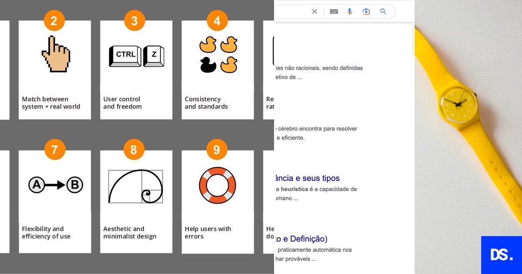The height and width of the screenshot is (274, 522).
Task: Click the A to B arrow icon
Action: pyautogui.click(x=55, y=184)
